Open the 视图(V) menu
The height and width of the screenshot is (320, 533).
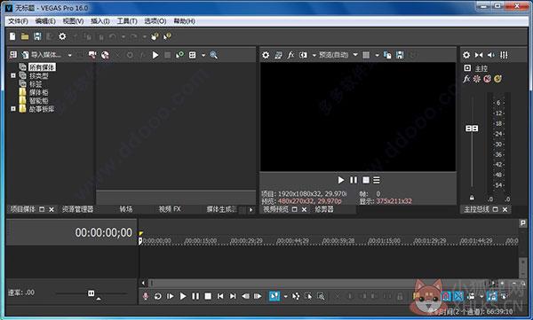click(x=73, y=21)
